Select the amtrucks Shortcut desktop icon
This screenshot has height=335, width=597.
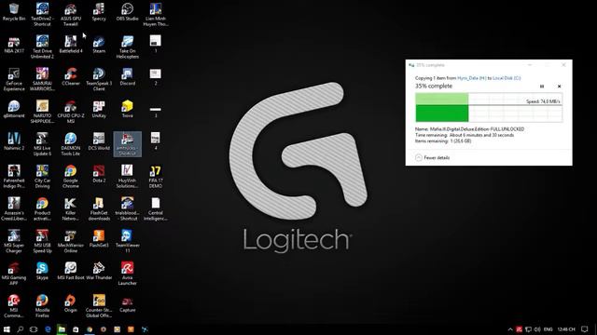click(x=127, y=144)
